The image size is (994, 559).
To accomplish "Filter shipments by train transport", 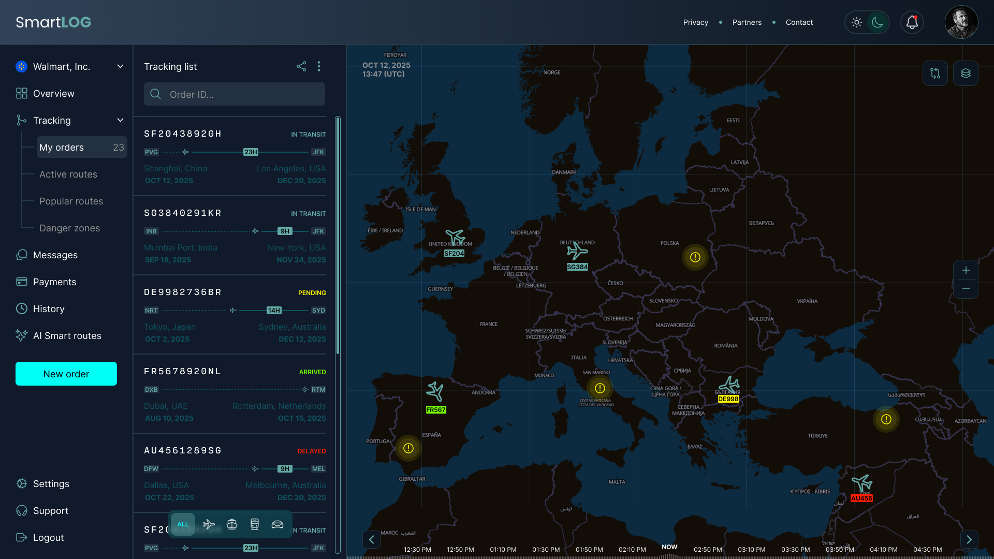I will [255, 524].
